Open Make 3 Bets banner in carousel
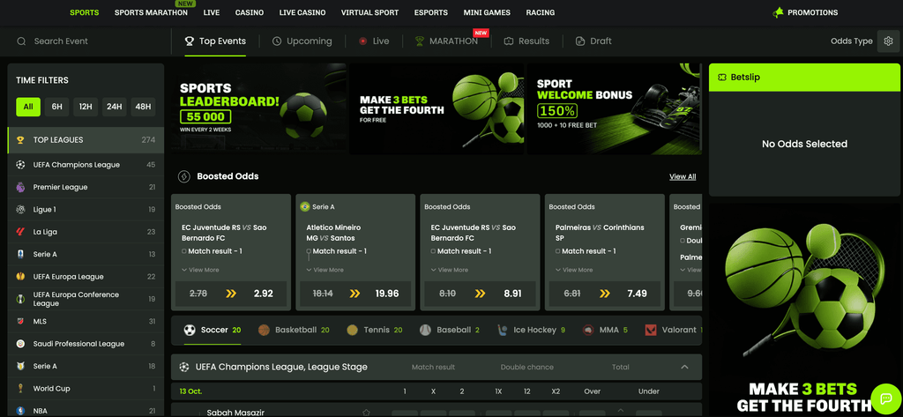This screenshot has height=417, width=903. point(437,108)
